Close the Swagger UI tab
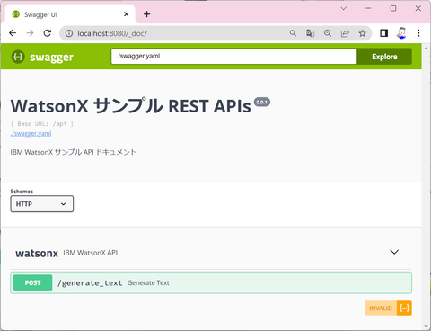This screenshot has width=431, height=331. [127, 14]
